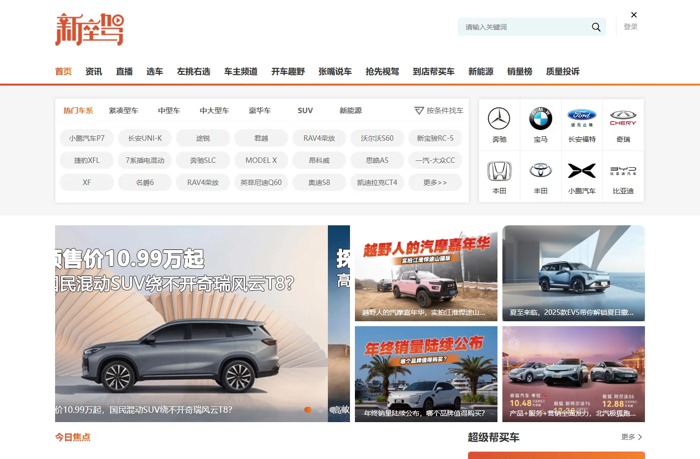Viewport: 700px width, 459px height.
Task: Click the MODEL X pill
Action: [x=261, y=160]
